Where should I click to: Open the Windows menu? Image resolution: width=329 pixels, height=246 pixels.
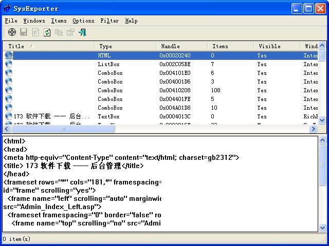point(34,20)
